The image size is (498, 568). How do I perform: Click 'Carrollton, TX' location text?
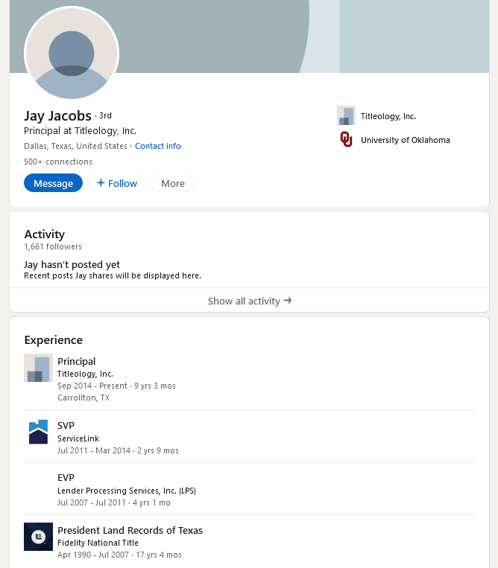click(x=83, y=398)
